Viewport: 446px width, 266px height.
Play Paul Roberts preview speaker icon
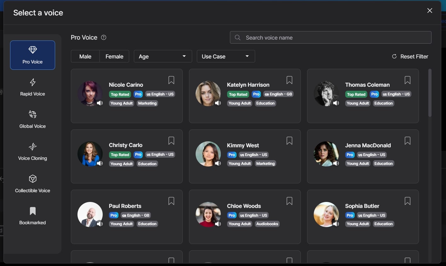pyautogui.click(x=100, y=224)
